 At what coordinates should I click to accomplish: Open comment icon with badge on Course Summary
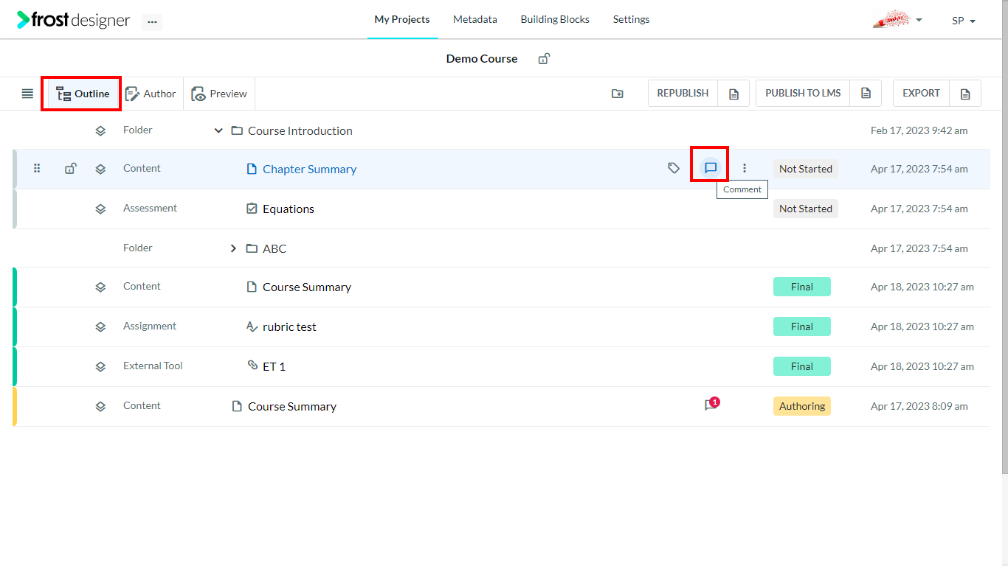(x=711, y=405)
